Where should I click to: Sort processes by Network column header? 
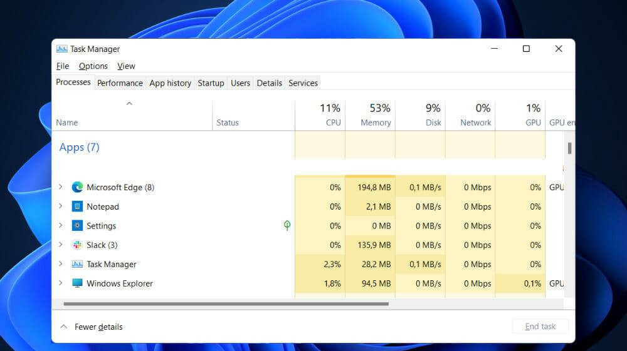click(x=470, y=115)
